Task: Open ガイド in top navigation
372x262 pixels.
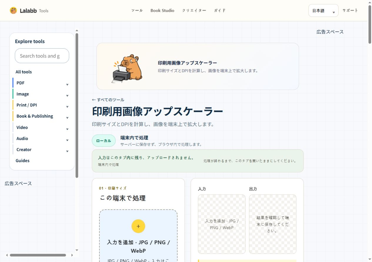Action: (220, 11)
